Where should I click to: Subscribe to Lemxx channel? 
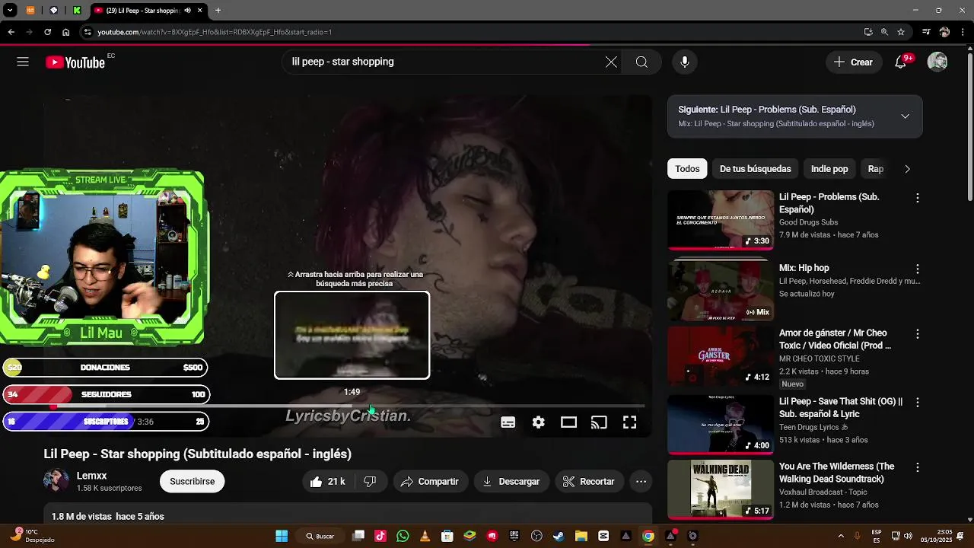(192, 481)
